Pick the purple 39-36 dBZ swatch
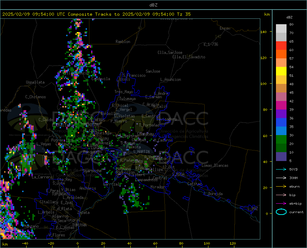The image size is (307, 248). pos(281,114)
